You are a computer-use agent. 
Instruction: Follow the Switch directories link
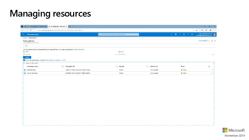79,50
